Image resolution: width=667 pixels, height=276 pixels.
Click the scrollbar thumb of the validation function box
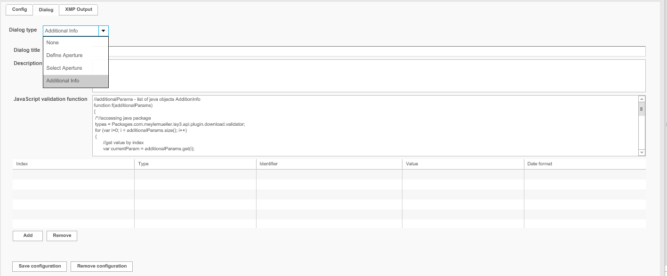pyautogui.click(x=641, y=108)
